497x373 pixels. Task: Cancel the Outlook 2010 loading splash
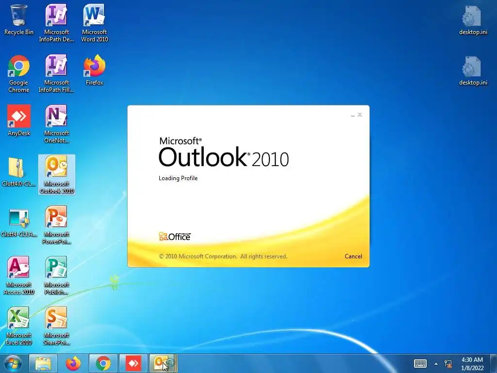click(353, 256)
